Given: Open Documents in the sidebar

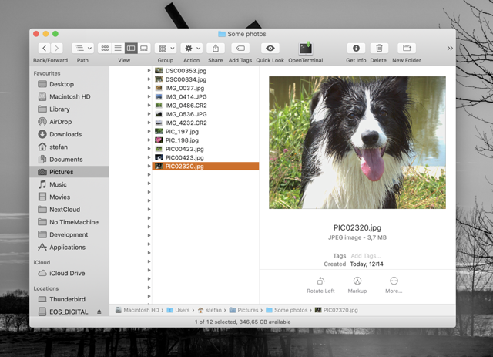Looking at the screenshot, I should [x=69, y=160].
